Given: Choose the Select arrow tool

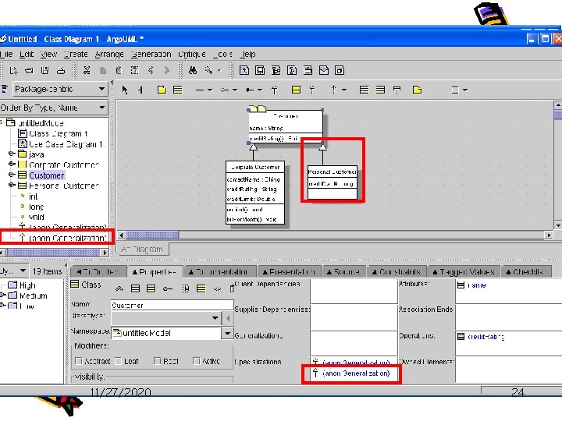Looking at the screenshot, I should point(124,90).
